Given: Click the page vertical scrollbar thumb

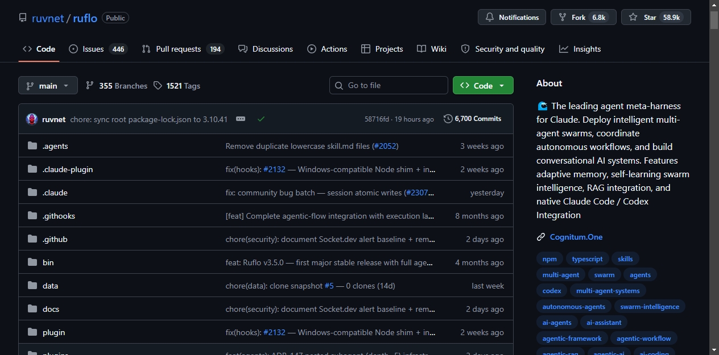Looking at the screenshot, I should [714, 19].
